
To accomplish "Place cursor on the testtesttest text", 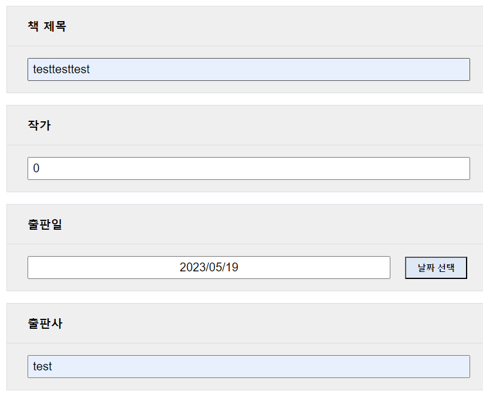I will [x=62, y=69].
